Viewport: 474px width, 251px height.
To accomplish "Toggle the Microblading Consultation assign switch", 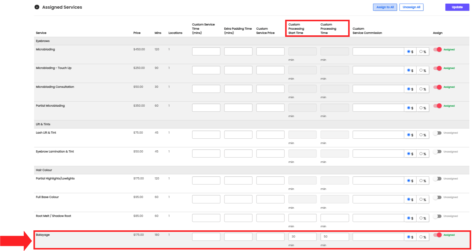I will 437,87.
